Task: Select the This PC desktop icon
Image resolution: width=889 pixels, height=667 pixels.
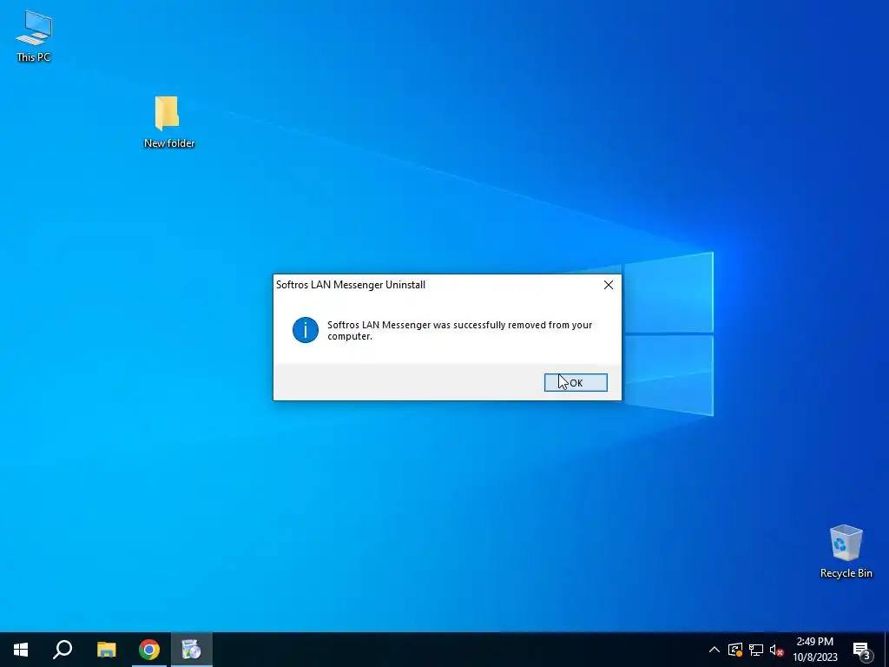Action: 34,36
